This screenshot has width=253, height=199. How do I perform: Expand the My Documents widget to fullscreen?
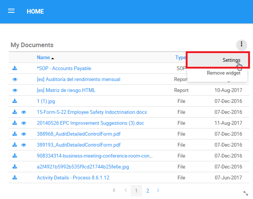[x=246, y=193]
